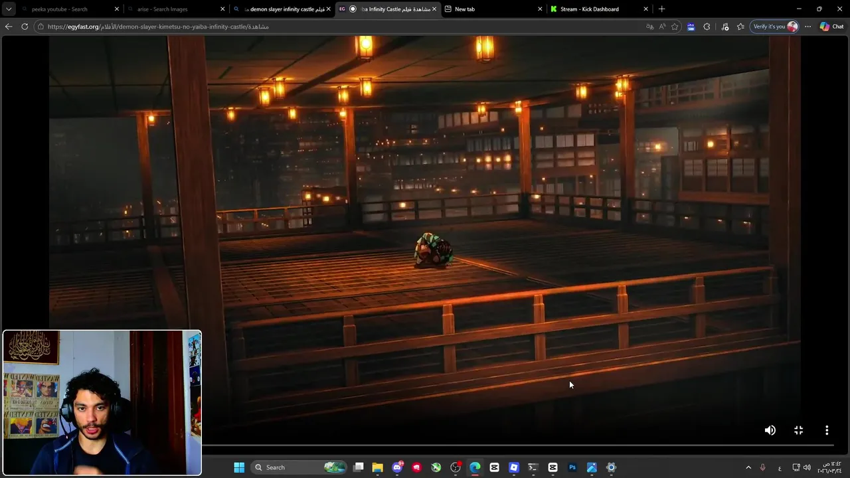Switch to 'demon slayer infinity castle' search tab
850x478 pixels.
click(282, 9)
